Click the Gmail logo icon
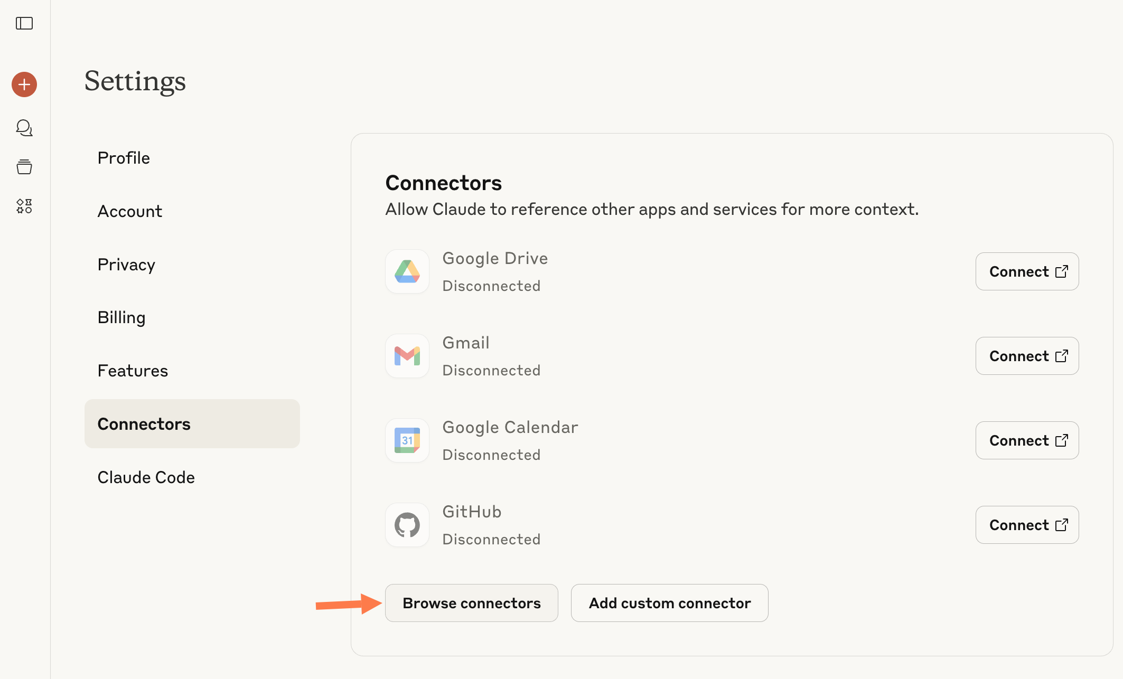This screenshot has height=679, width=1123. (x=407, y=356)
